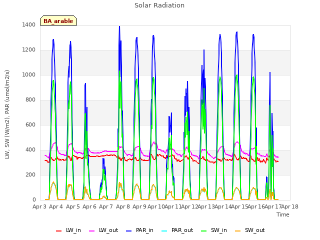
Task: Click the red LW_in legend swatch
Action: 59,231
